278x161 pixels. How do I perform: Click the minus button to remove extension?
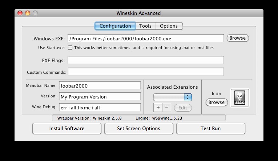167,107
